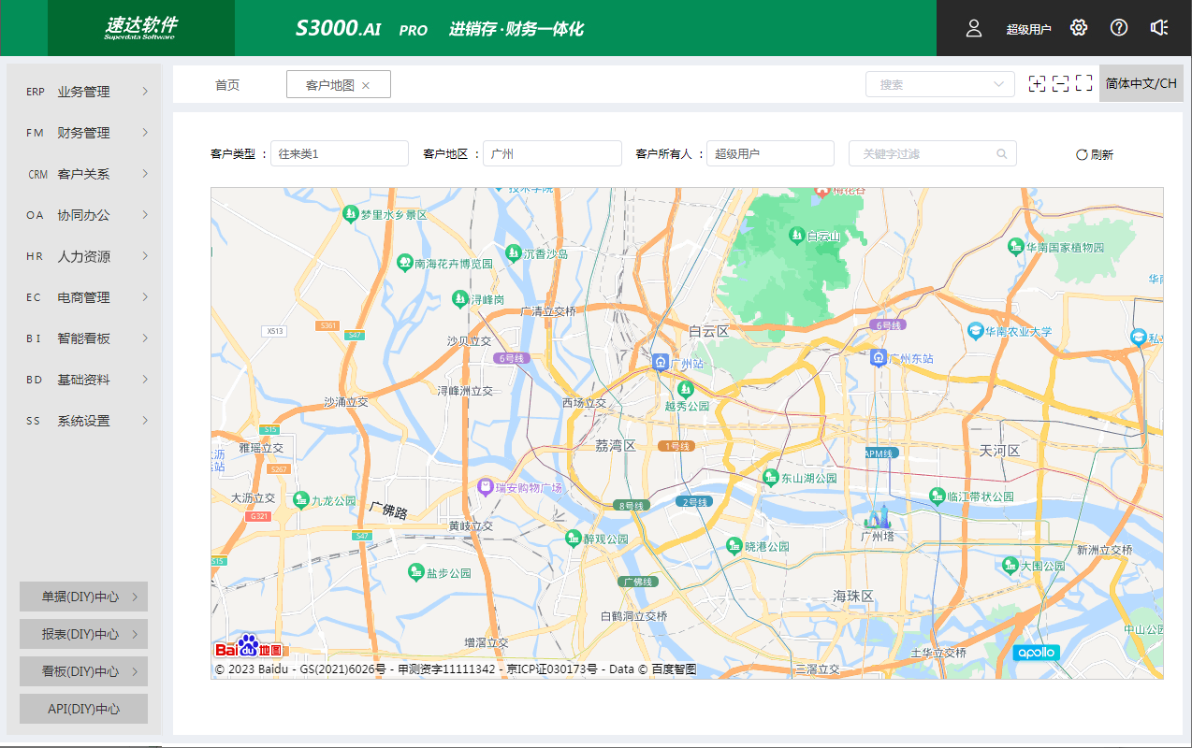The height and width of the screenshot is (748, 1192).
Task: Toggle the fullscreen bracket icon
Action: (1083, 83)
